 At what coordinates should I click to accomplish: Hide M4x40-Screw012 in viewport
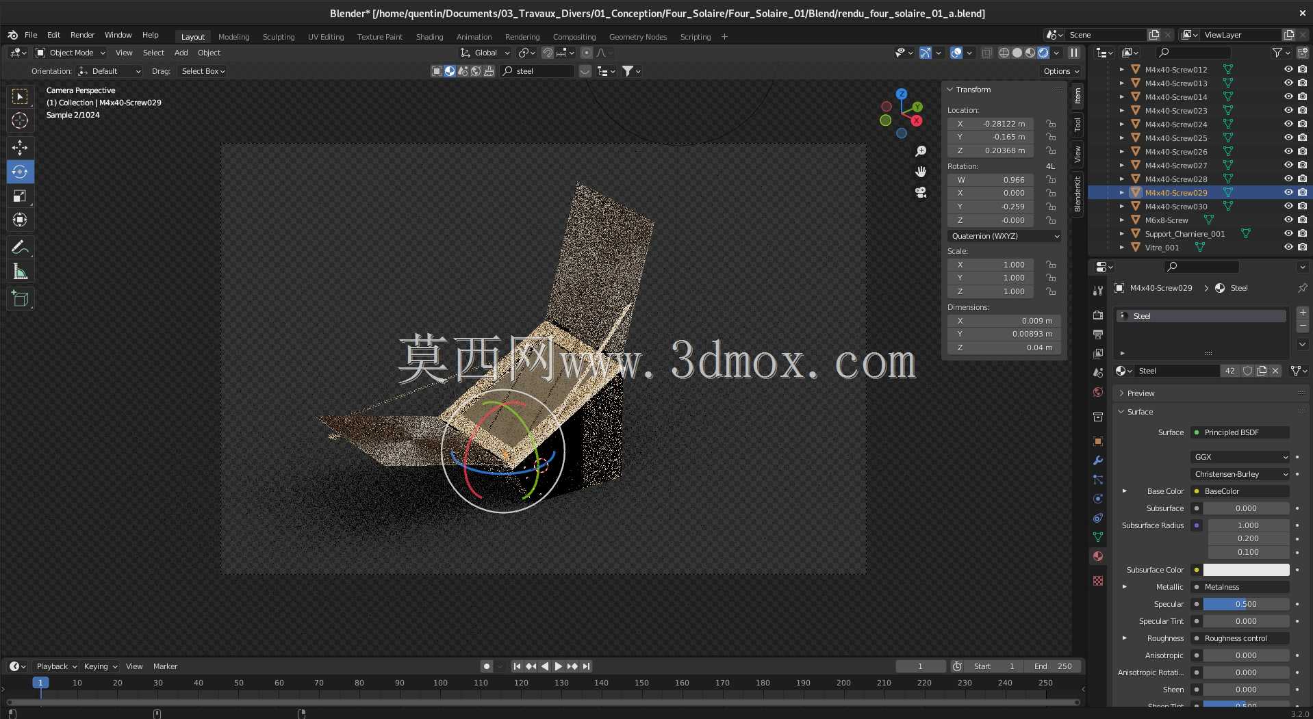point(1288,69)
